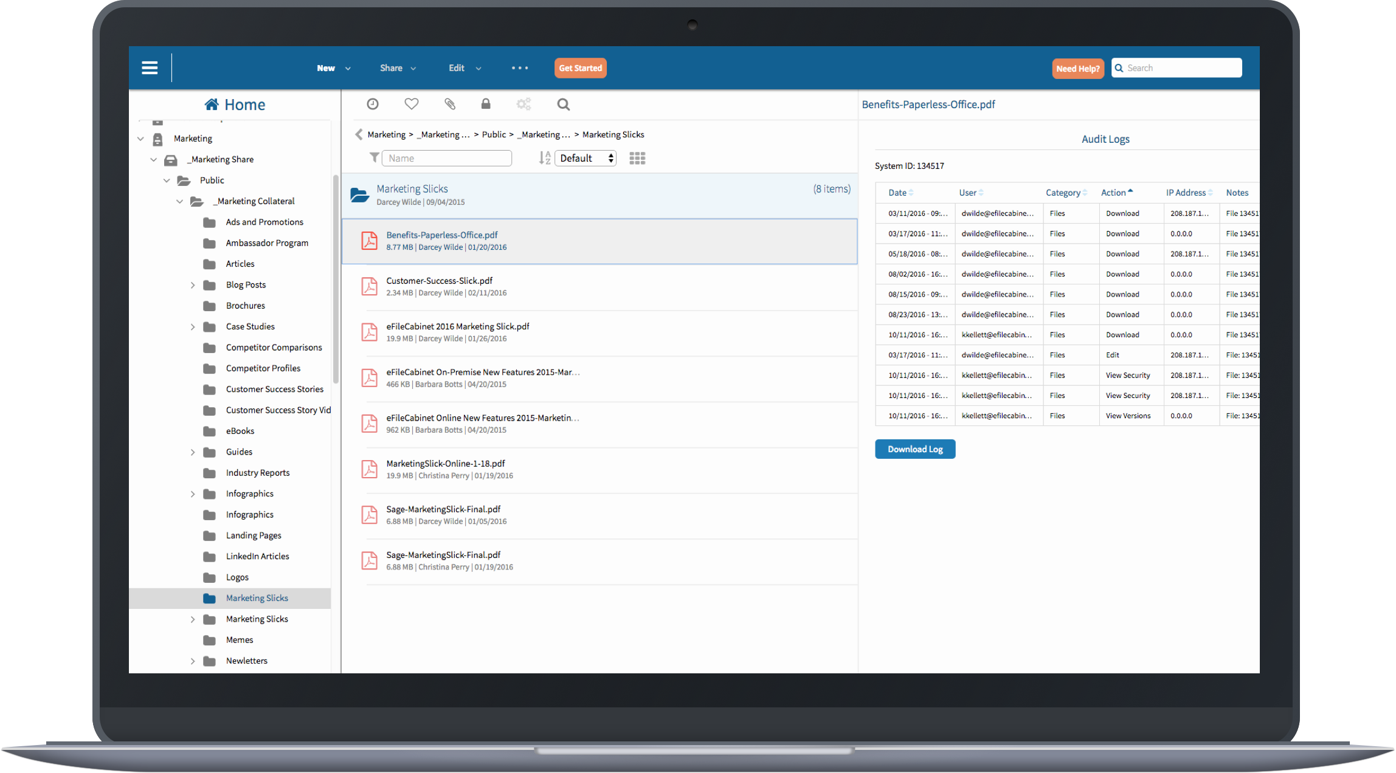Screen dimensions: 1396x773
Task: Go back with breadcrumb arrow
Action: [359, 134]
